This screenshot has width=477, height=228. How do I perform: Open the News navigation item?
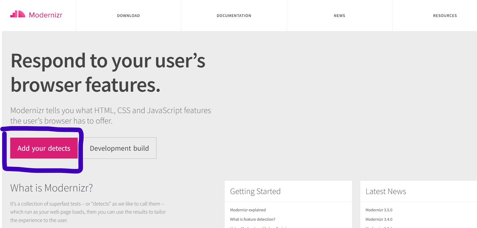pos(339,16)
